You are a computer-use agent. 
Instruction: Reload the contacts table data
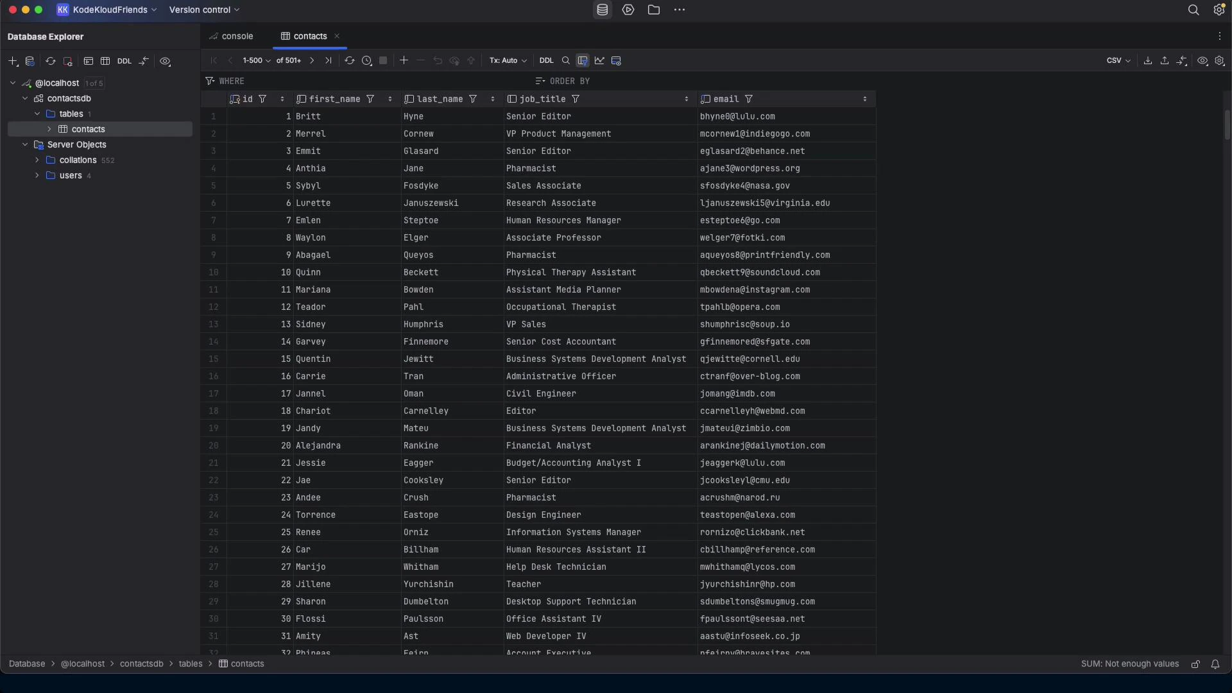tap(349, 60)
